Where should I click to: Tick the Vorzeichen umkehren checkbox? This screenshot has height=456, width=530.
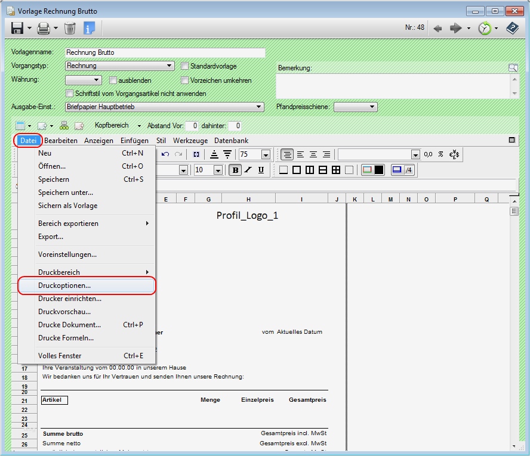[185, 80]
